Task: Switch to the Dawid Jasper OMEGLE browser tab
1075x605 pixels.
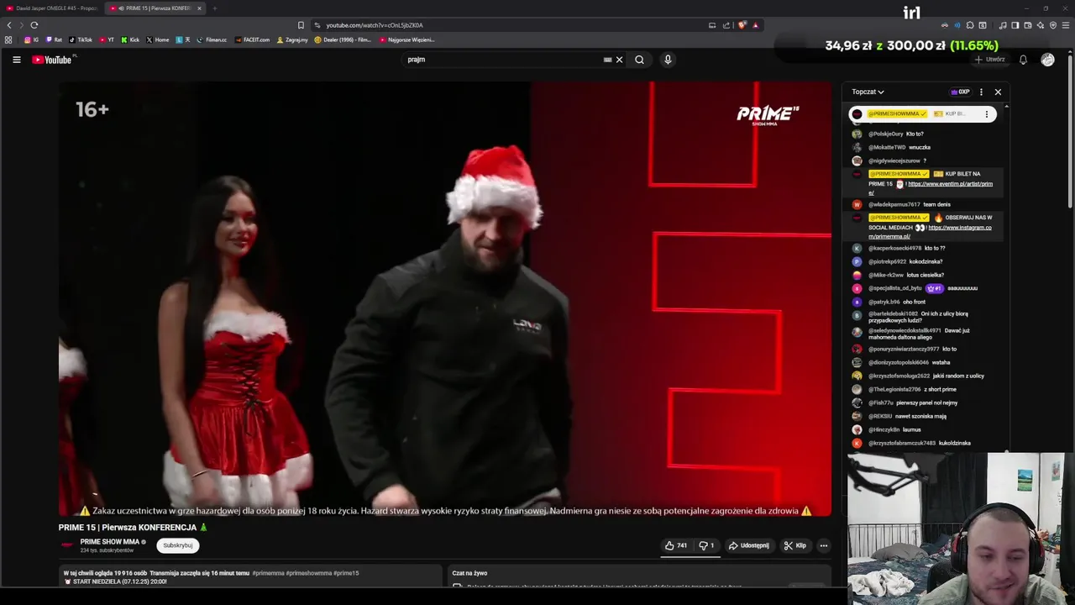Action: 52,8
